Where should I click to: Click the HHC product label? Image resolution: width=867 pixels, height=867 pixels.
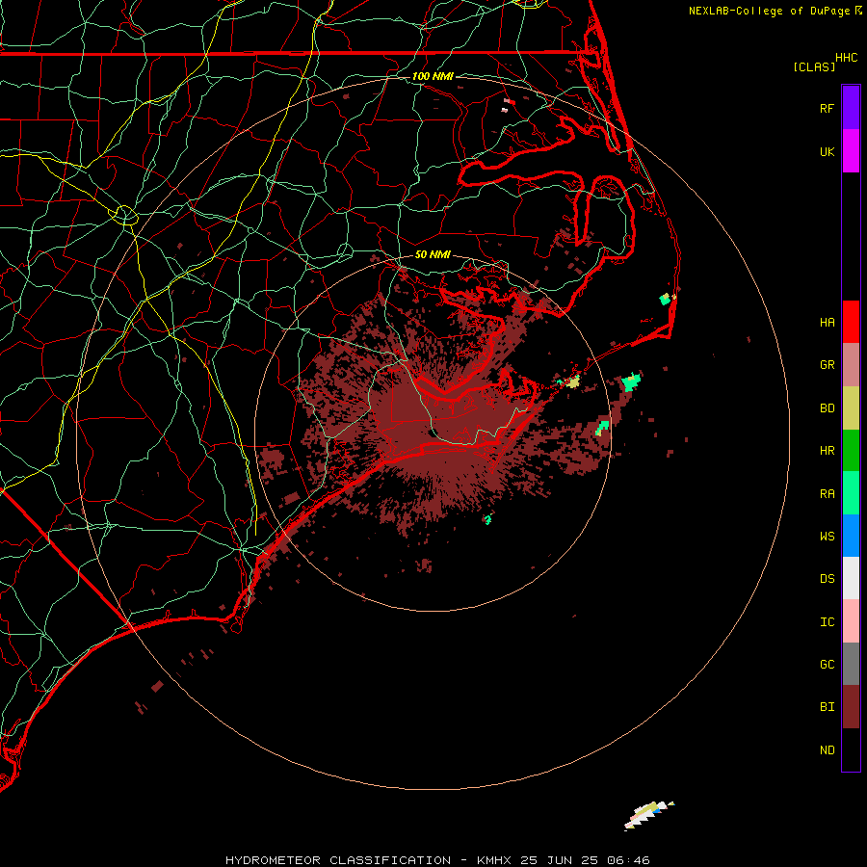coord(847,58)
